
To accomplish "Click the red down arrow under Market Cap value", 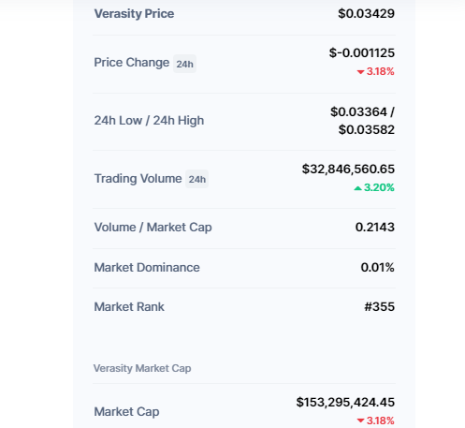I will pyautogui.click(x=360, y=421).
